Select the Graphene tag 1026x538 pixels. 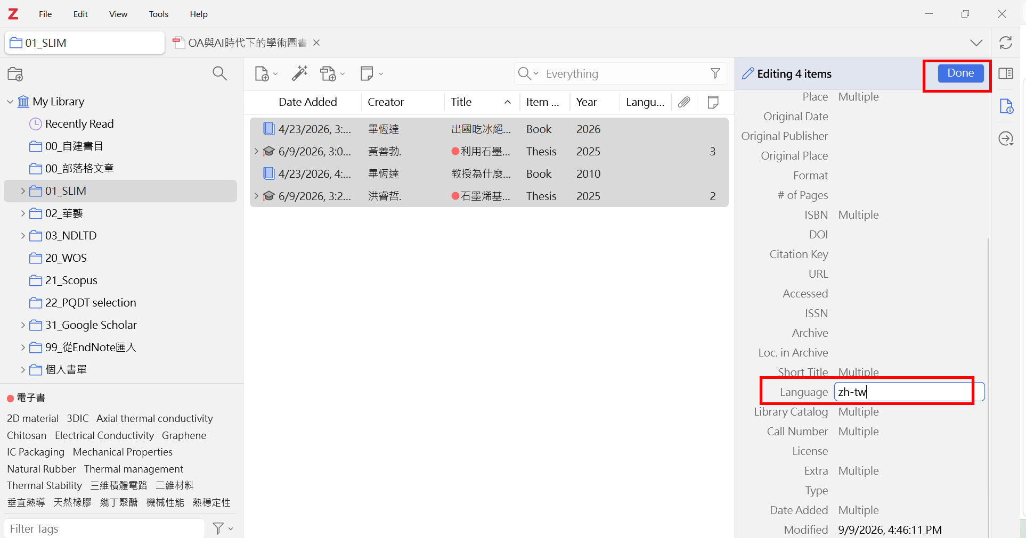[184, 435]
